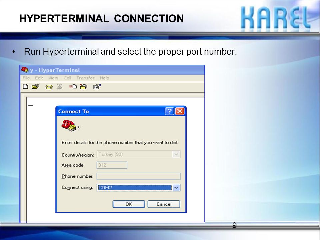
Task: Click the 'Connect using:' label
Action: tap(77, 187)
